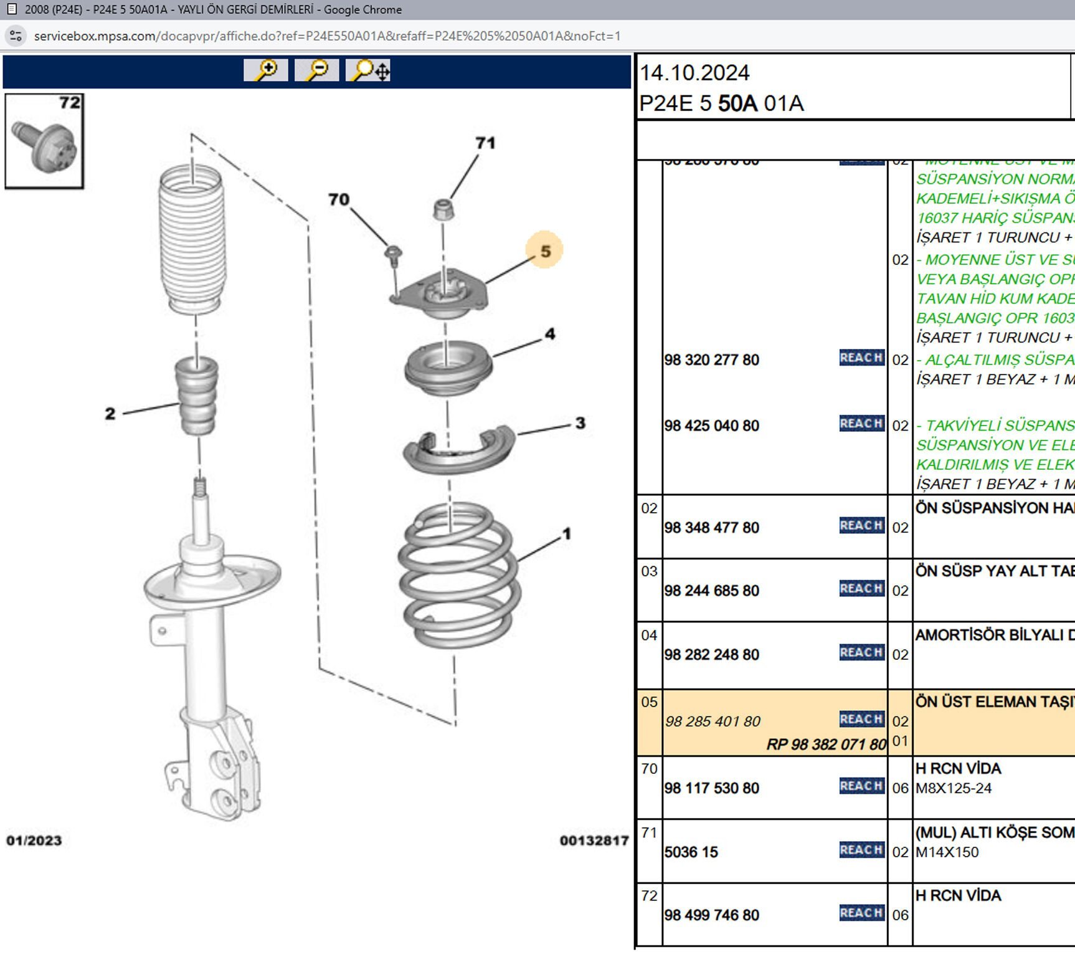Click REACH badge for part 98 117 530 80

click(x=861, y=786)
